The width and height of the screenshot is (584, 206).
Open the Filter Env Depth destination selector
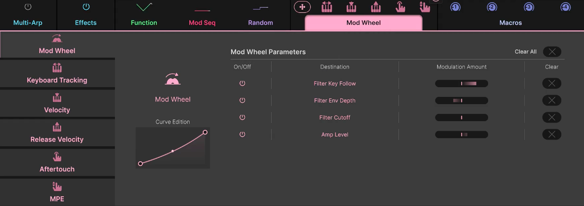tap(335, 100)
